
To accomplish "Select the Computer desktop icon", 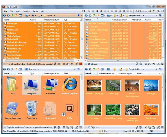I will 31,85.
